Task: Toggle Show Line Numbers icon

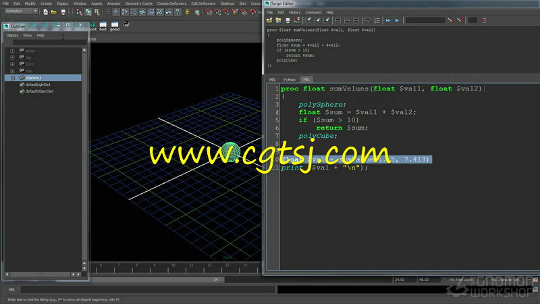Action: click(377, 21)
